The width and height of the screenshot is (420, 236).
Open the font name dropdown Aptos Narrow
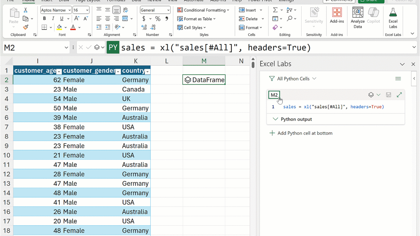click(x=56, y=10)
